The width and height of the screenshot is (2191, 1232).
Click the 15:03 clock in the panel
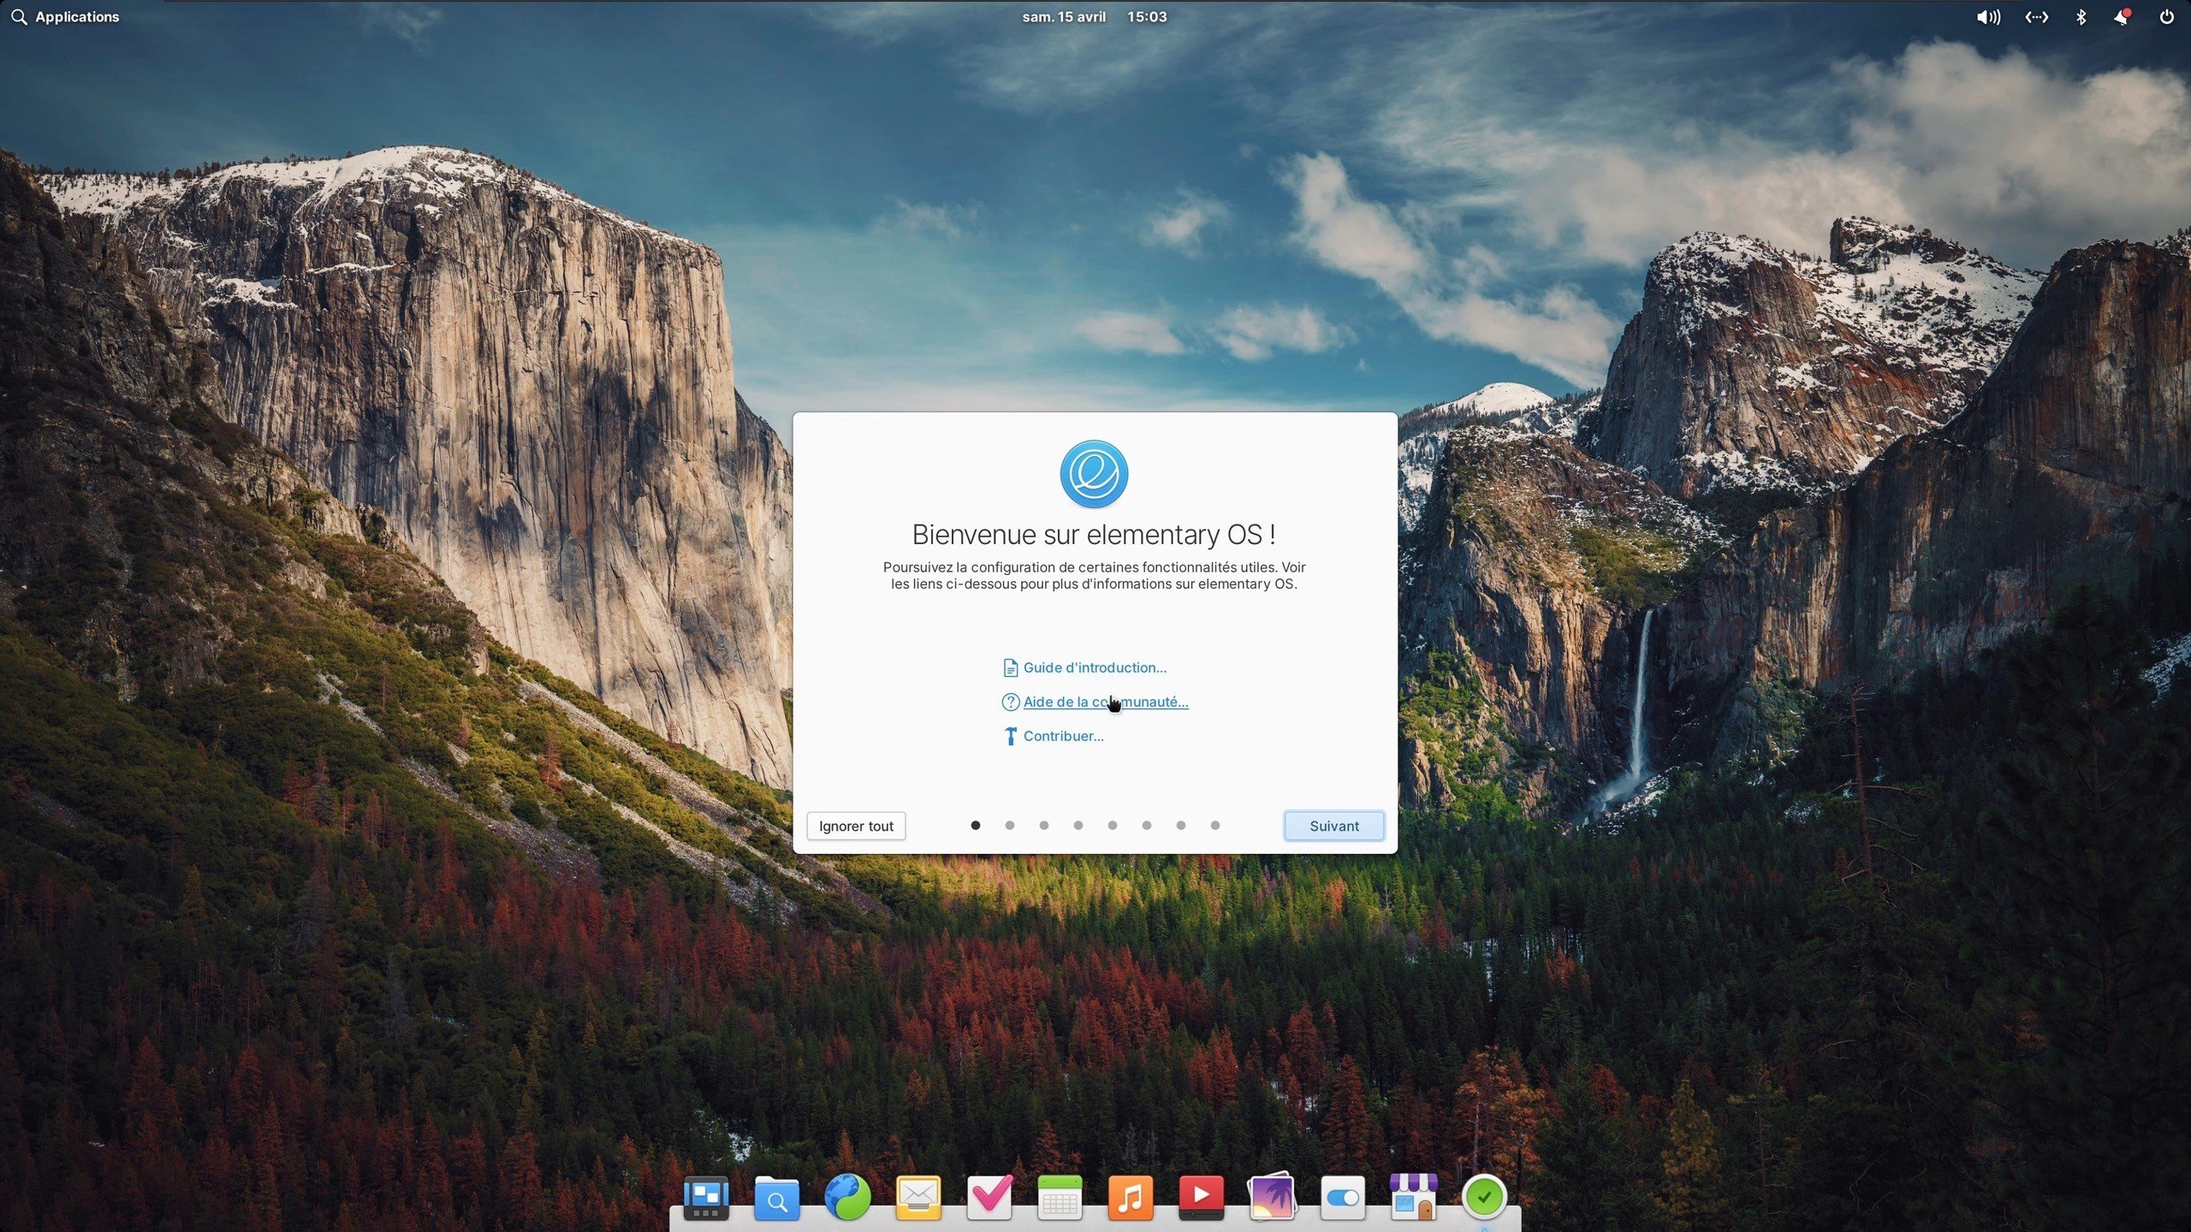coord(1147,17)
